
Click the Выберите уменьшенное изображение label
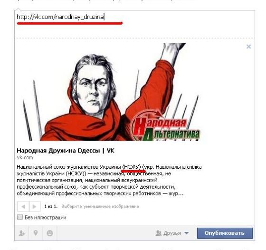(x=100, y=207)
